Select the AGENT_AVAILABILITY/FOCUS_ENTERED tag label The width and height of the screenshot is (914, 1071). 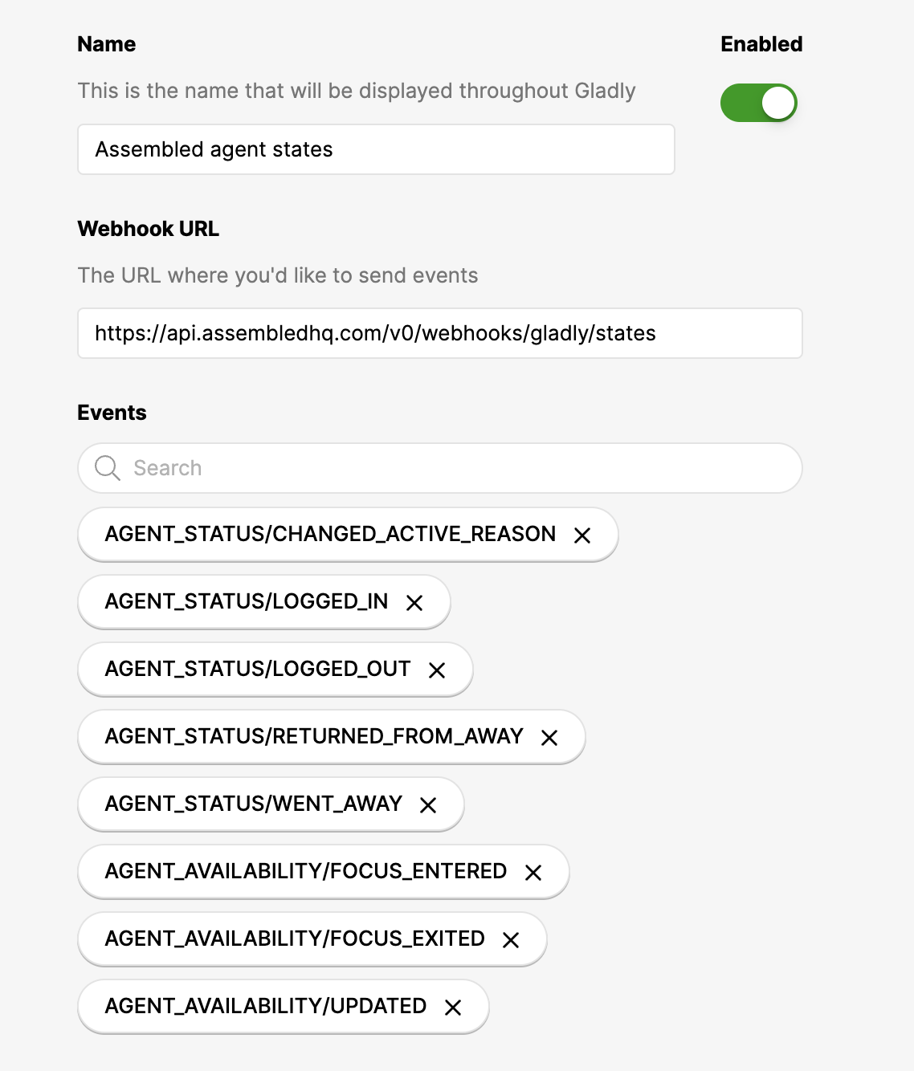pyautogui.click(x=306, y=871)
